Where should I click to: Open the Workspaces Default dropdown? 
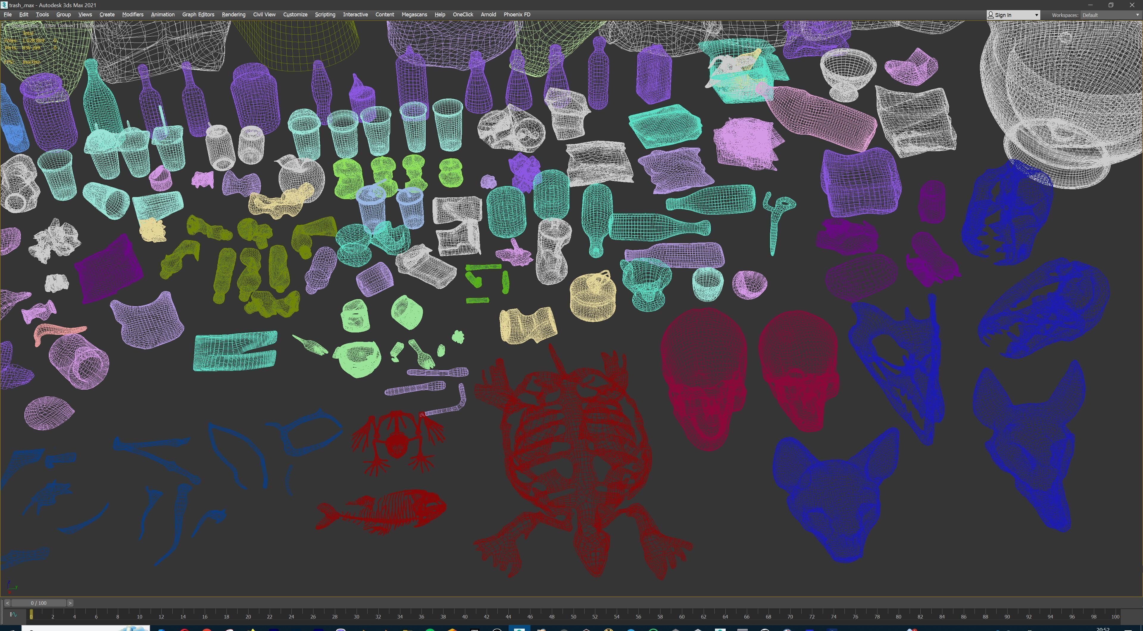pyautogui.click(x=1111, y=15)
